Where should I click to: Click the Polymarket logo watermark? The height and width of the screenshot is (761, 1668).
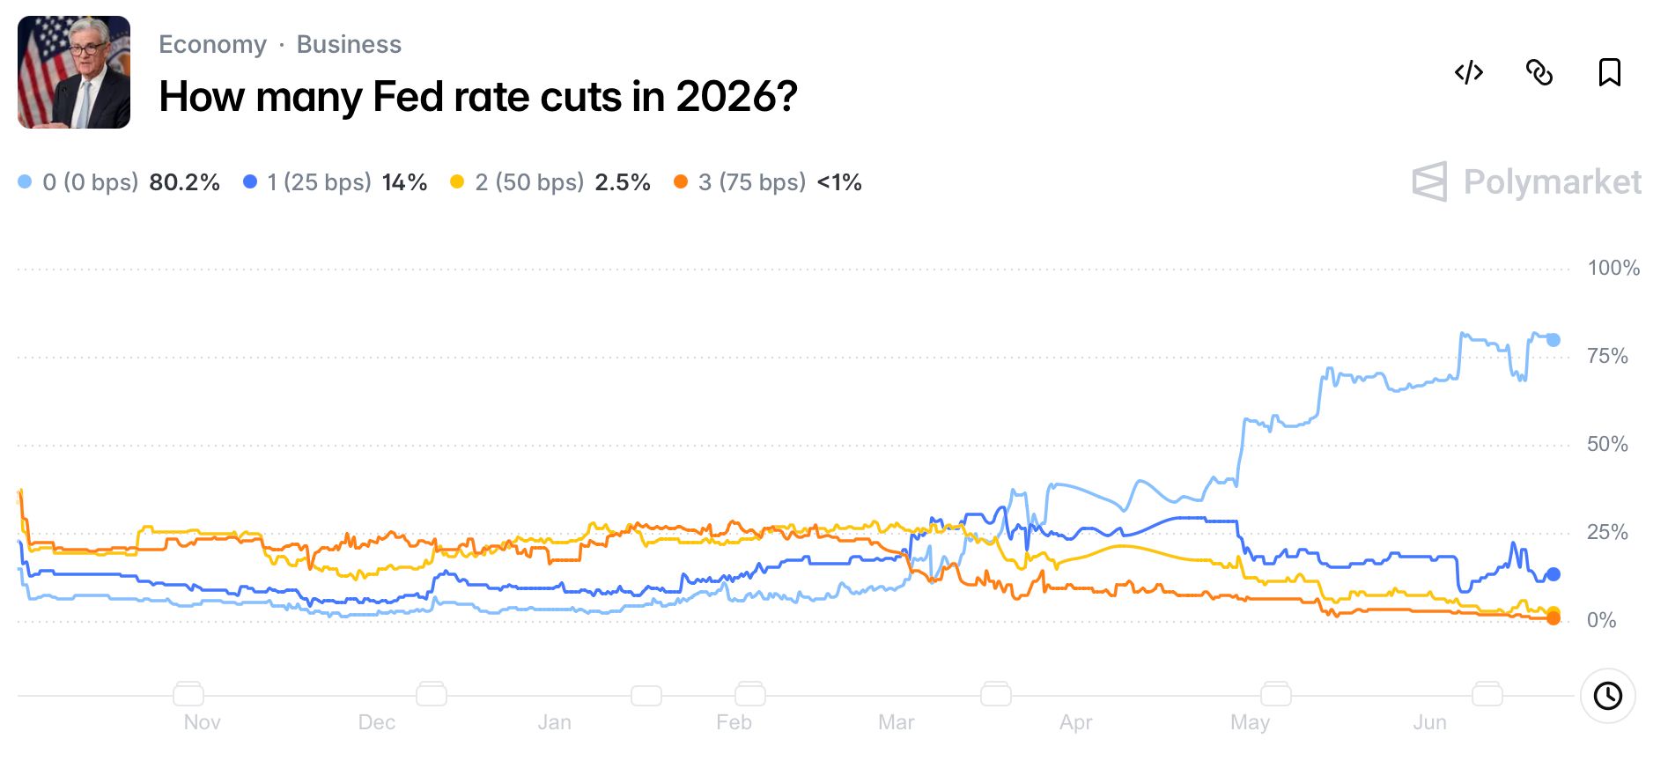click(x=1527, y=182)
